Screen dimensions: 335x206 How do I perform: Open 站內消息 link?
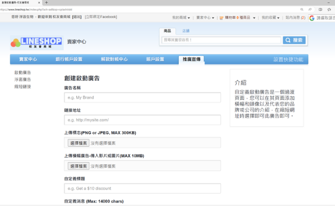[295, 18]
